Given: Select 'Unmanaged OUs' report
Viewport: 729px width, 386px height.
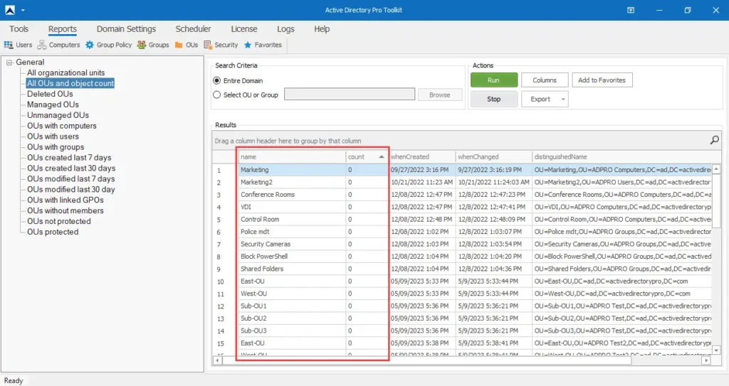Looking at the screenshot, I should tap(58, 115).
